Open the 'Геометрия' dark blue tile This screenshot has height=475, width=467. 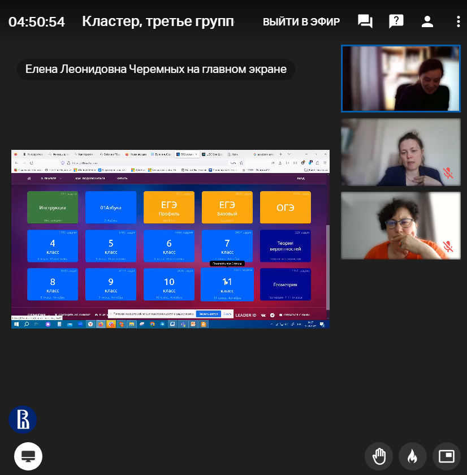285,284
